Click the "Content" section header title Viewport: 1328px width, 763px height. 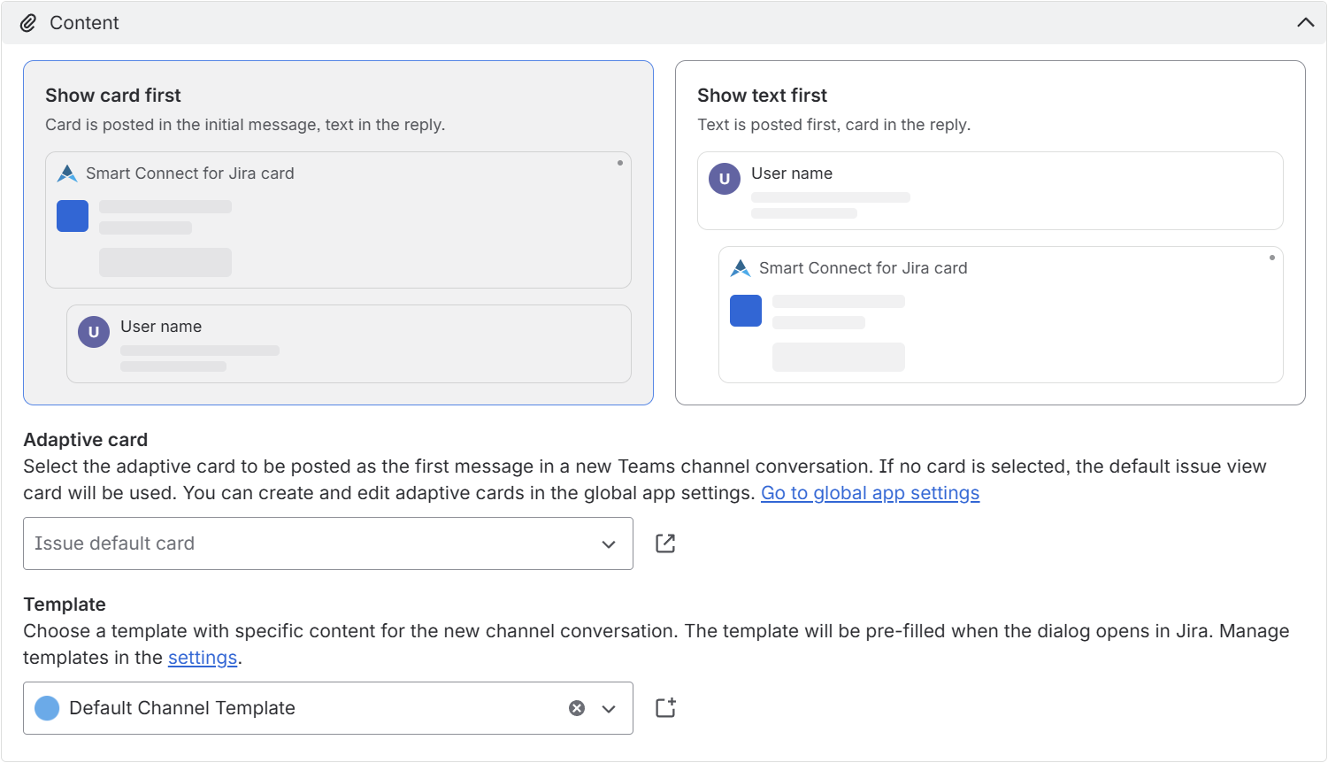click(84, 23)
